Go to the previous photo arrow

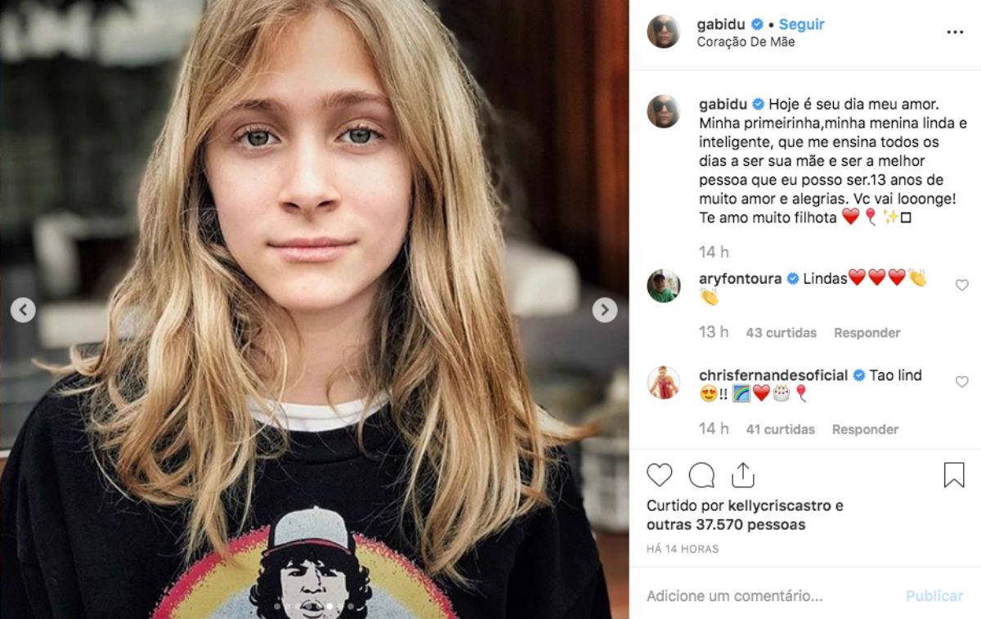pyautogui.click(x=23, y=310)
